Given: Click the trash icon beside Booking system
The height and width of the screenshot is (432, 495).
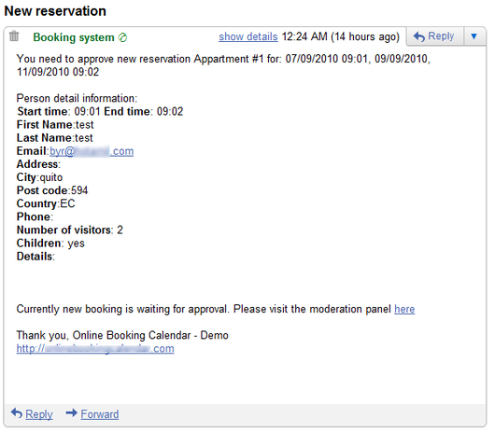Looking at the screenshot, I should pos(14,36).
